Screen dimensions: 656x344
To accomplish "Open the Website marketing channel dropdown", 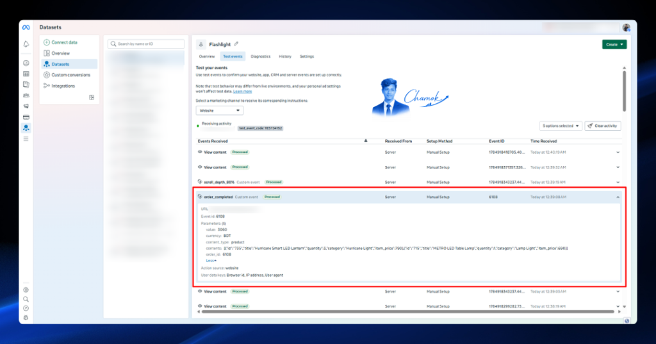I will pyautogui.click(x=220, y=110).
